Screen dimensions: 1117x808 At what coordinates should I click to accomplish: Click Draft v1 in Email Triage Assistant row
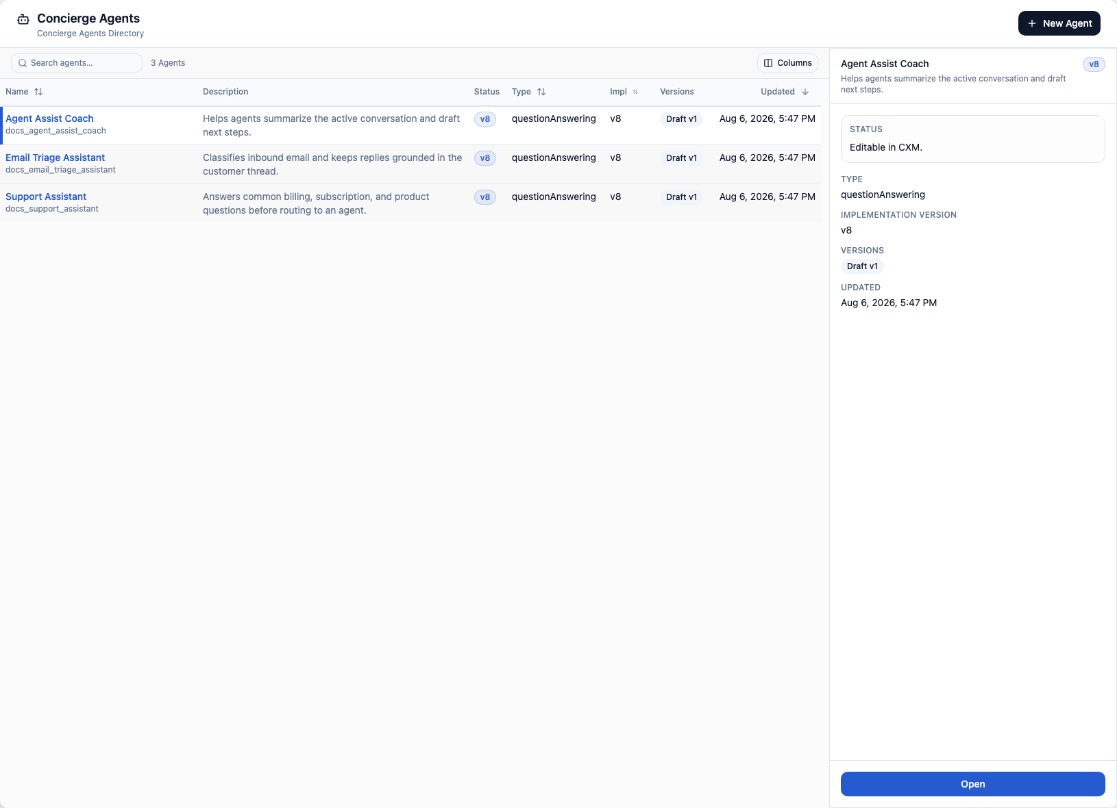[x=681, y=158]
